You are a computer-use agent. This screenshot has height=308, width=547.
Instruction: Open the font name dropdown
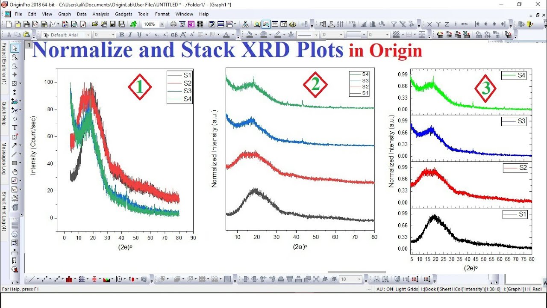click(x=88, y=35)
